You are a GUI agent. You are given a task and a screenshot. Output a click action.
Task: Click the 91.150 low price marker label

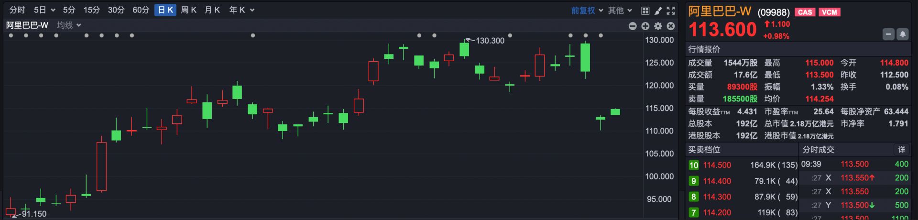click(x=34, y=214)
